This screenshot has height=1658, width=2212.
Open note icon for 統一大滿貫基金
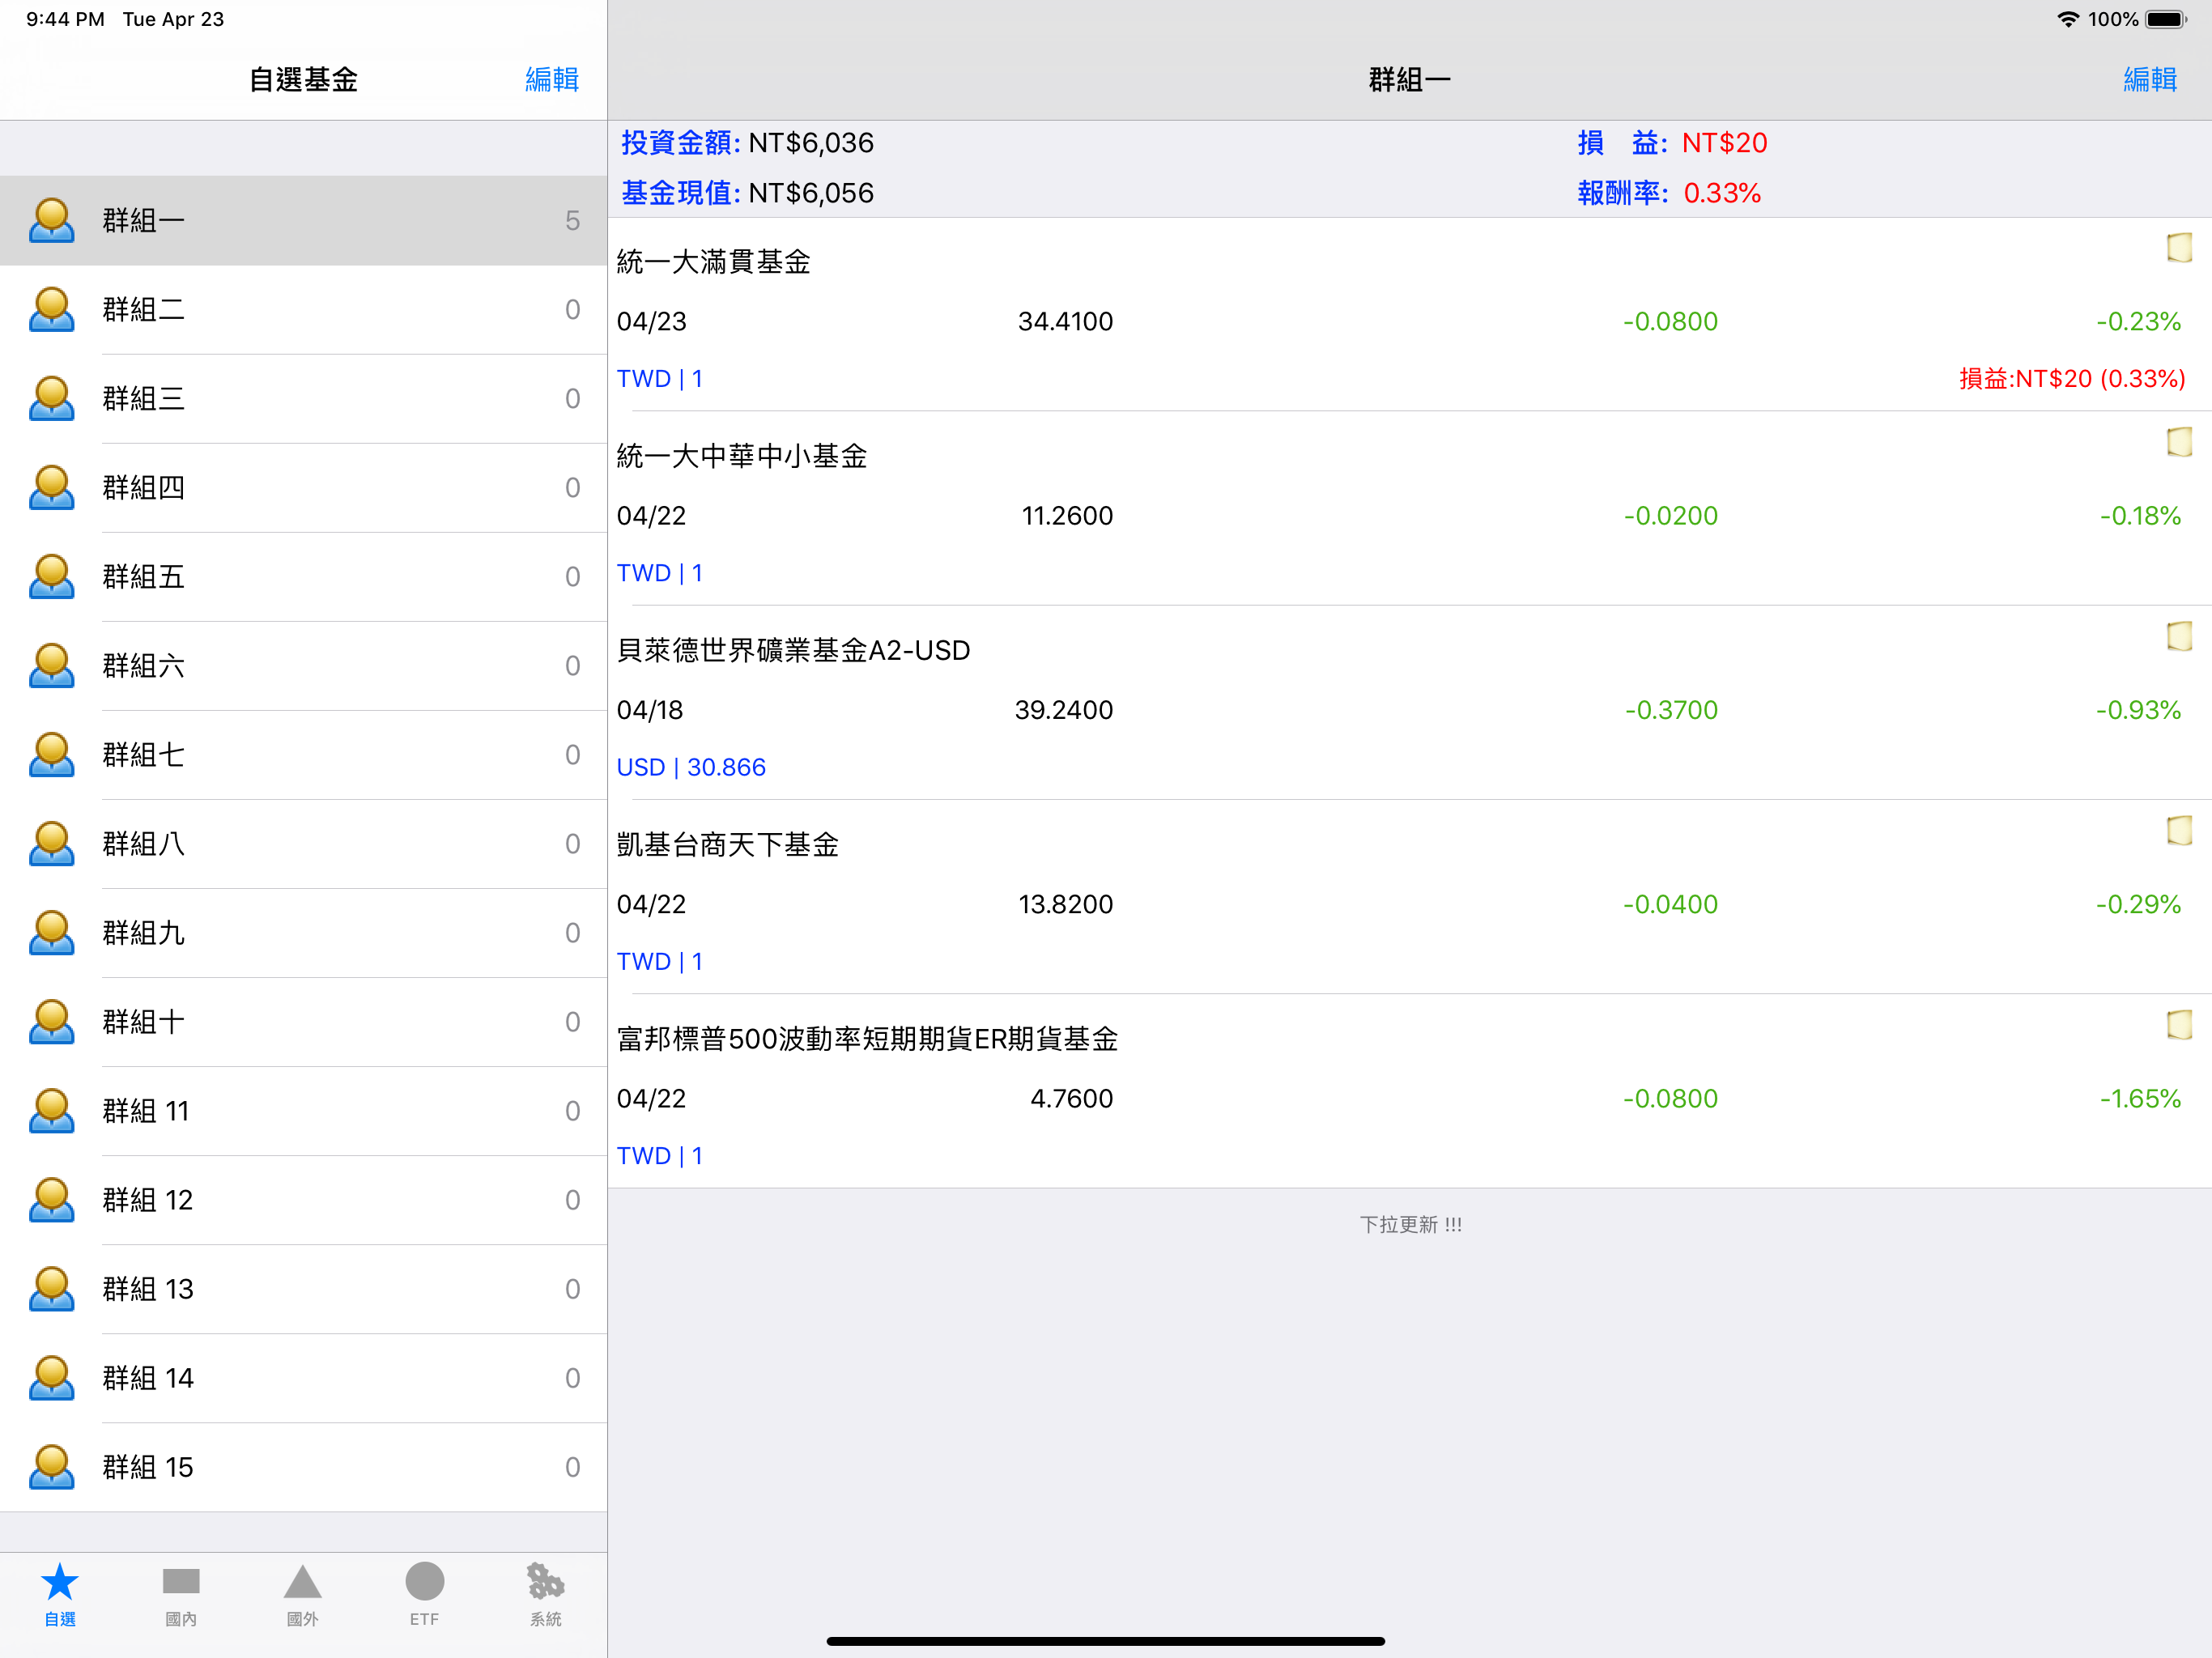[x=2179, y=247]
